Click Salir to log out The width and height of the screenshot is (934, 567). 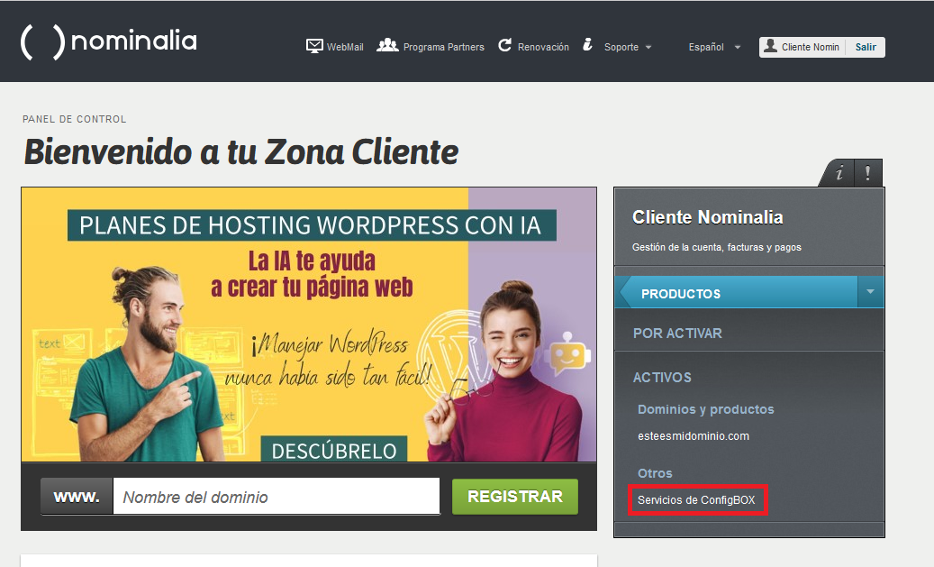[x=865, y=46]
